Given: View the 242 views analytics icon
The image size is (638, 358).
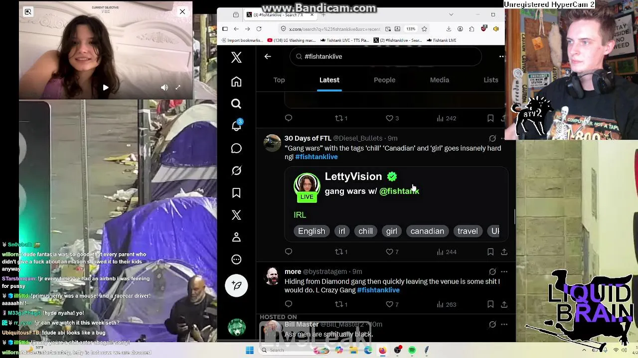Looking at the screenshot, I should tap(446, 118).
